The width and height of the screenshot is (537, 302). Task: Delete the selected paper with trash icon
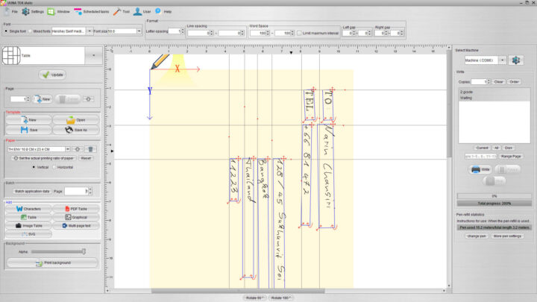pyautogui.click(x=90, y=149)
